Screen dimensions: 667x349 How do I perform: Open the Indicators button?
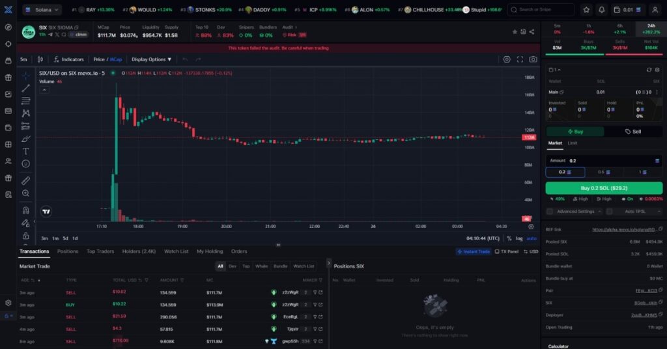(69, 59)
